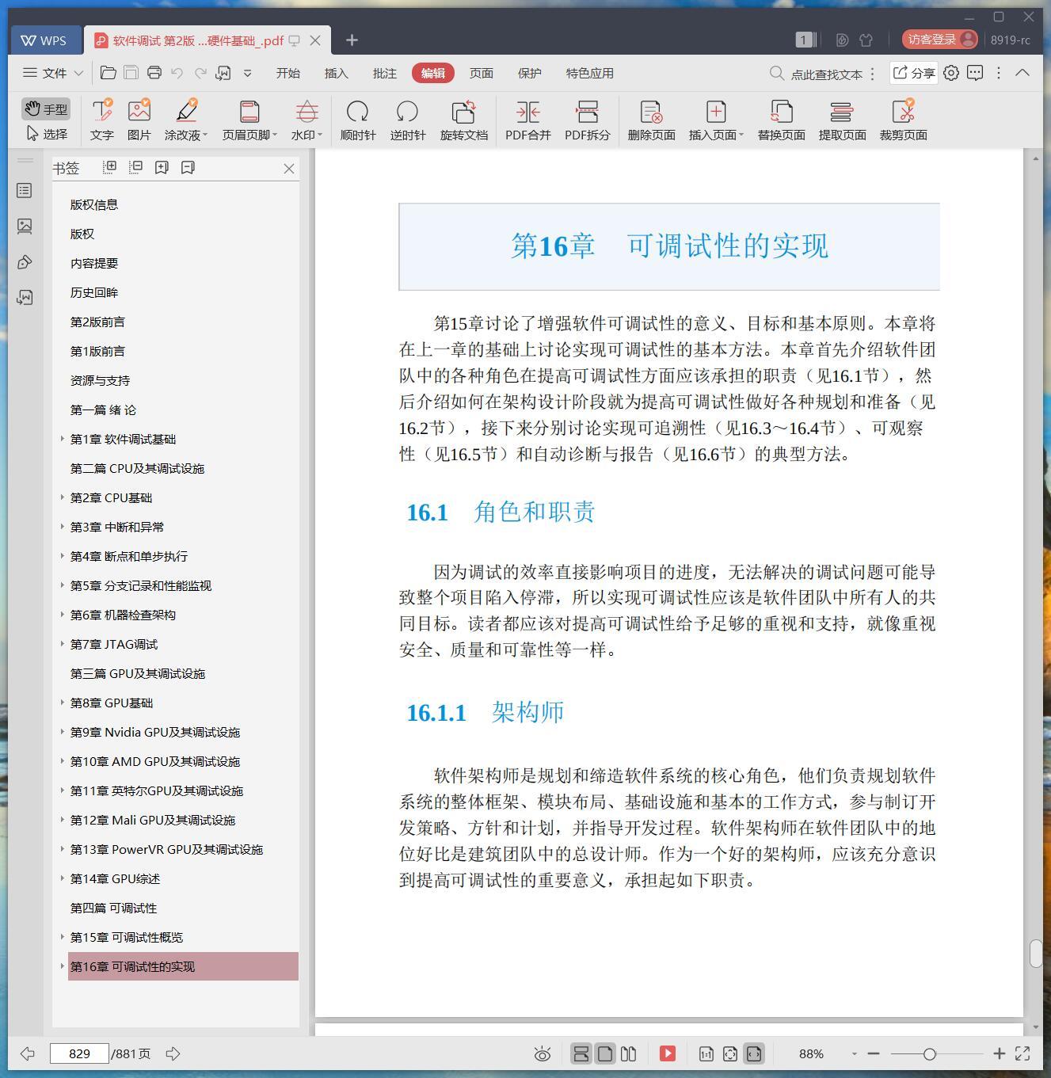
Task: Expand 第12章 Mali GPU及其调试设施 bookmark
Action: pos(63,820)
